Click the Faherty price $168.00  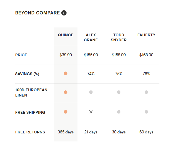tap(146, 55)
